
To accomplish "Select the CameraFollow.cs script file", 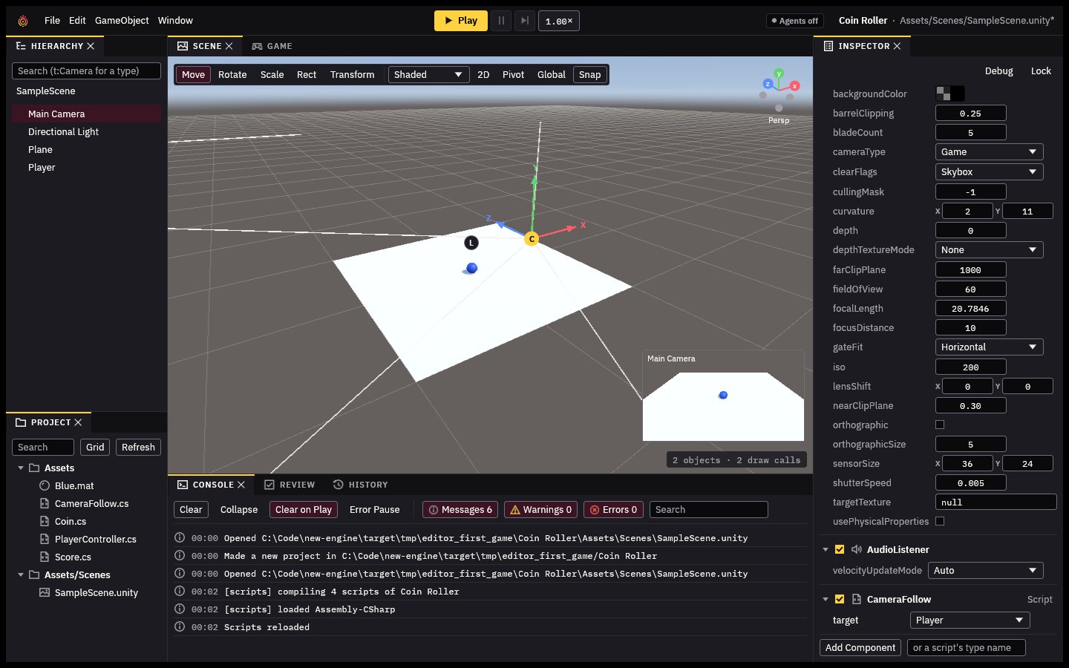I will 91,504.
